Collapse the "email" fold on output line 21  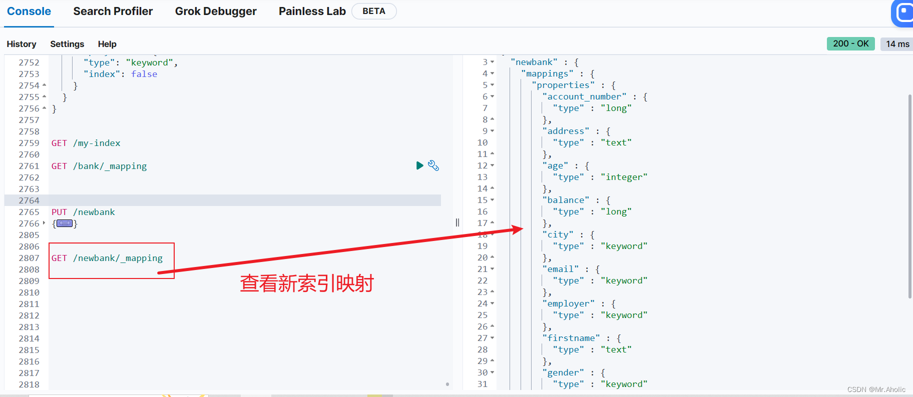coord(493,269)
